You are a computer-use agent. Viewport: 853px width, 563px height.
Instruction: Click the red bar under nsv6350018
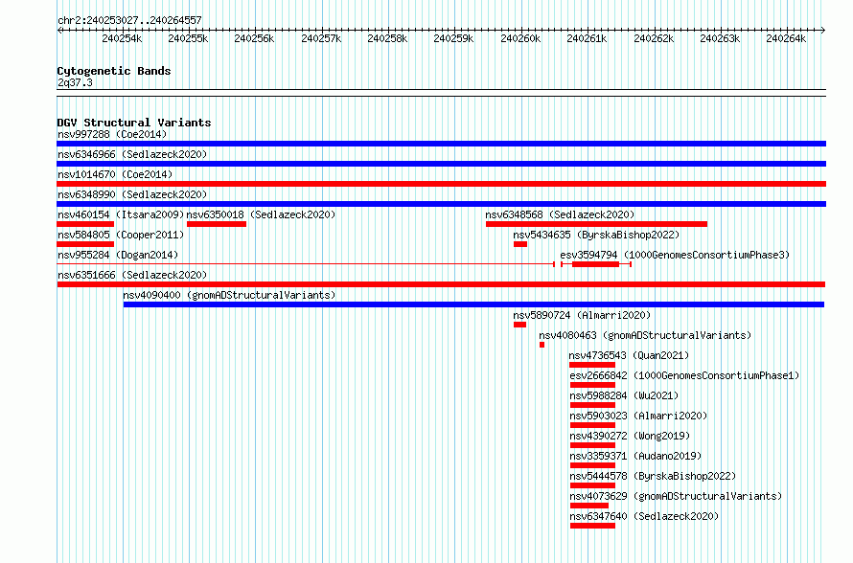[217, 224]
